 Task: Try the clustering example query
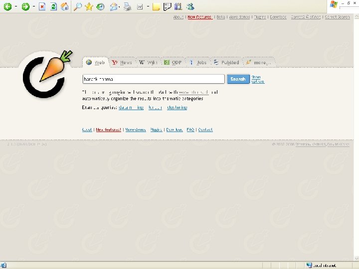pos(177,108)
